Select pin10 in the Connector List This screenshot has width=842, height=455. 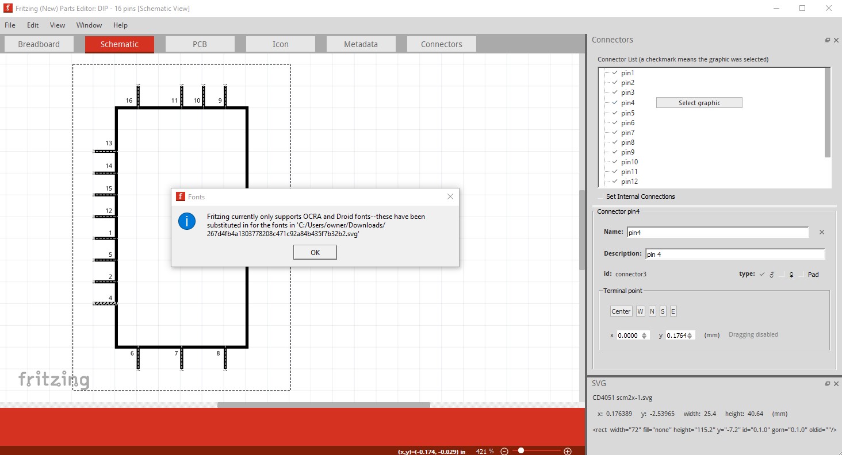click(x=629, y=161)
